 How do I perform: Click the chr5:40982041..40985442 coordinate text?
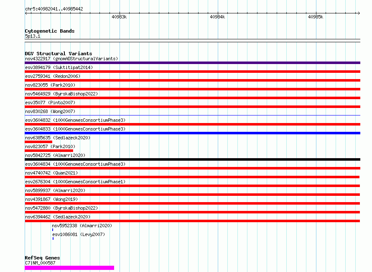pos(54,9)
